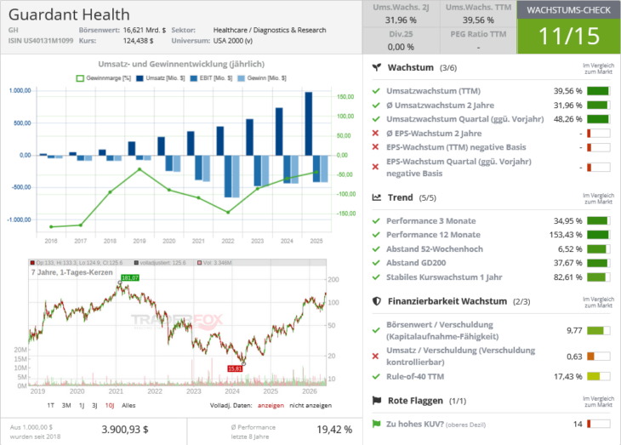Click the 48,26 % quarterly growth value
This screenshot has width=621, height=445.
click(567, 119)
